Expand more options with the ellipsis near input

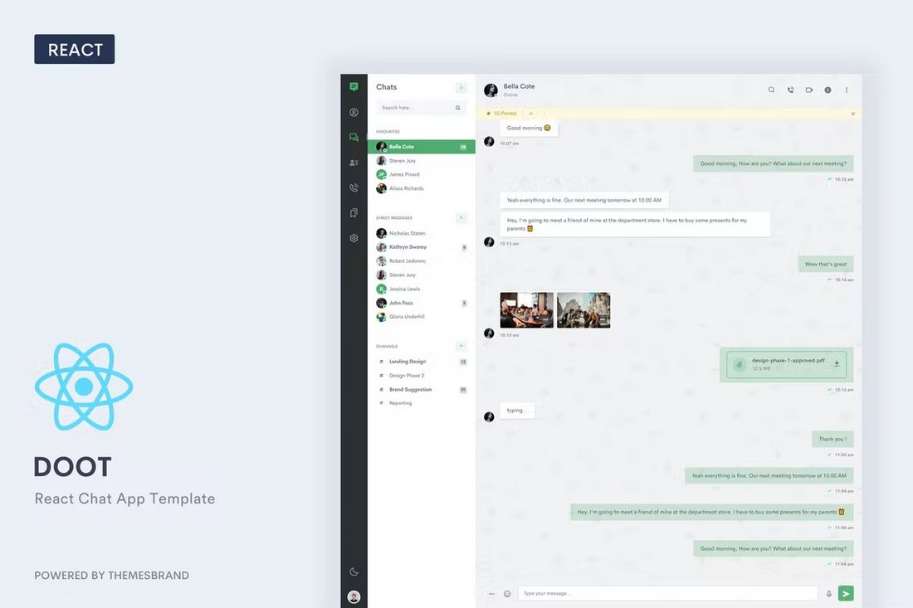pos(492,593)
